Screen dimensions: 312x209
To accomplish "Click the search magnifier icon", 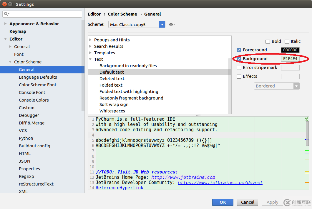I will point(6,14).
